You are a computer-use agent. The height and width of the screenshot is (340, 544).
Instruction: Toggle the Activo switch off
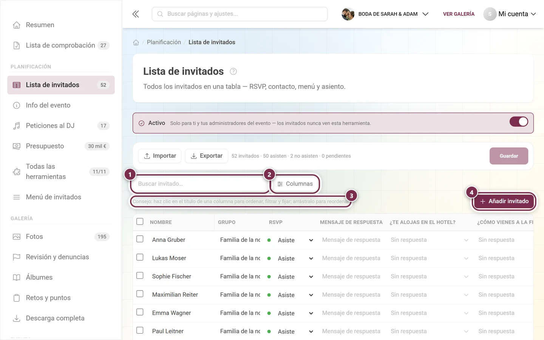pyautogui.click(x=519, y=122)
